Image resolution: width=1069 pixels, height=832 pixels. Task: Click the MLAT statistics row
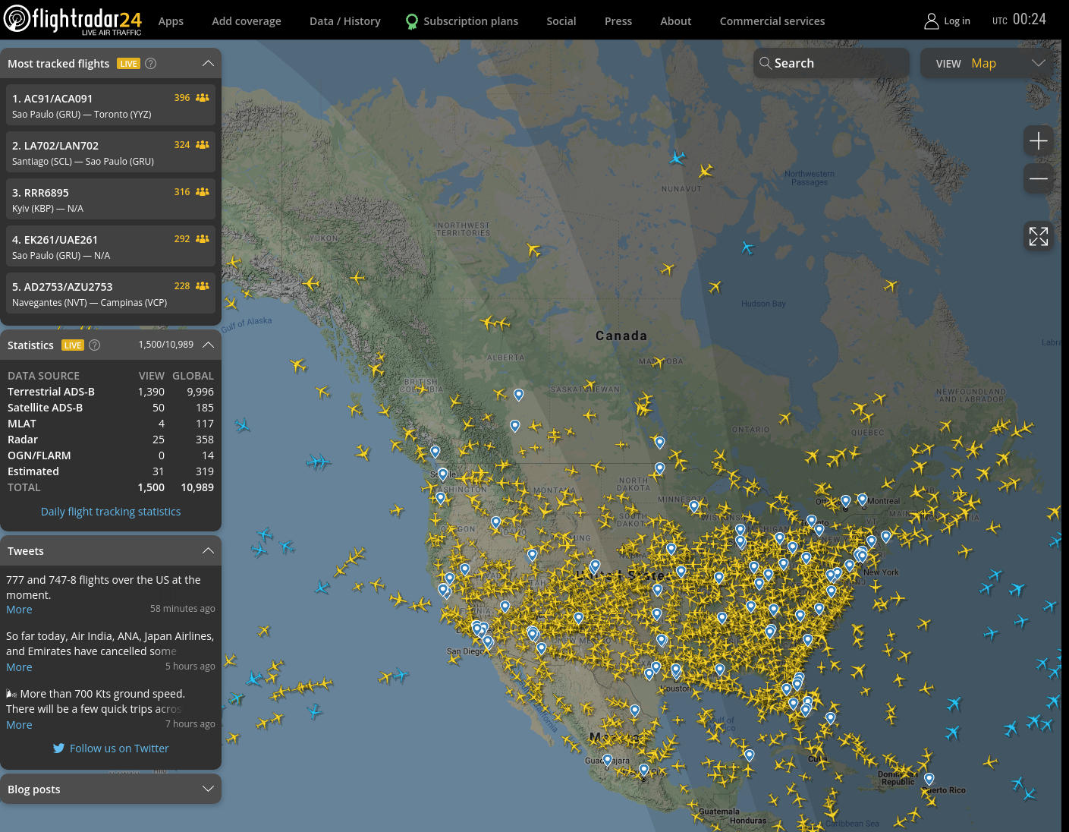pos(111,424)
